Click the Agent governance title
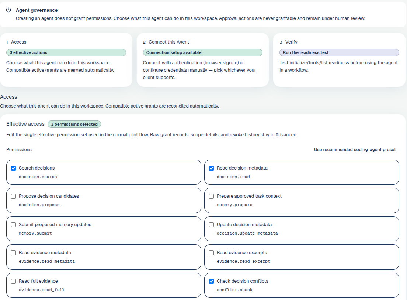Screen dimensions: 407x300 click(x=37, y=10)
